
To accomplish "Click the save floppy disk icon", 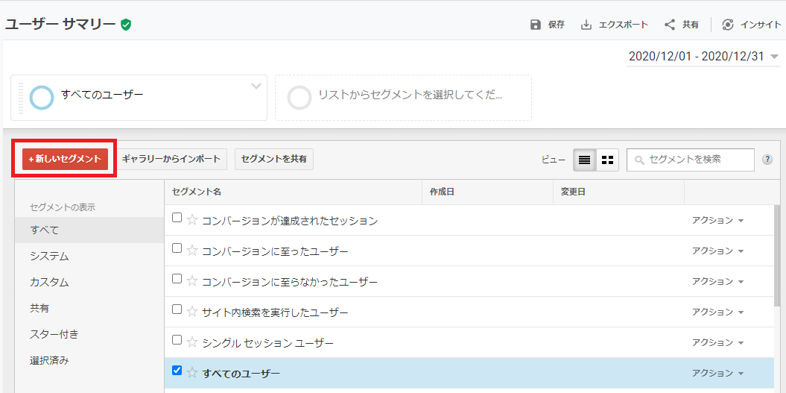I will (x=536, y=25).
